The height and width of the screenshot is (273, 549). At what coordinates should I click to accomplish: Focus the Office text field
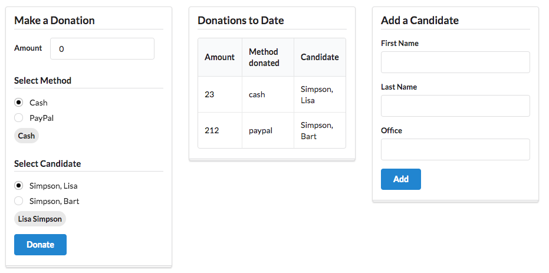455,150
